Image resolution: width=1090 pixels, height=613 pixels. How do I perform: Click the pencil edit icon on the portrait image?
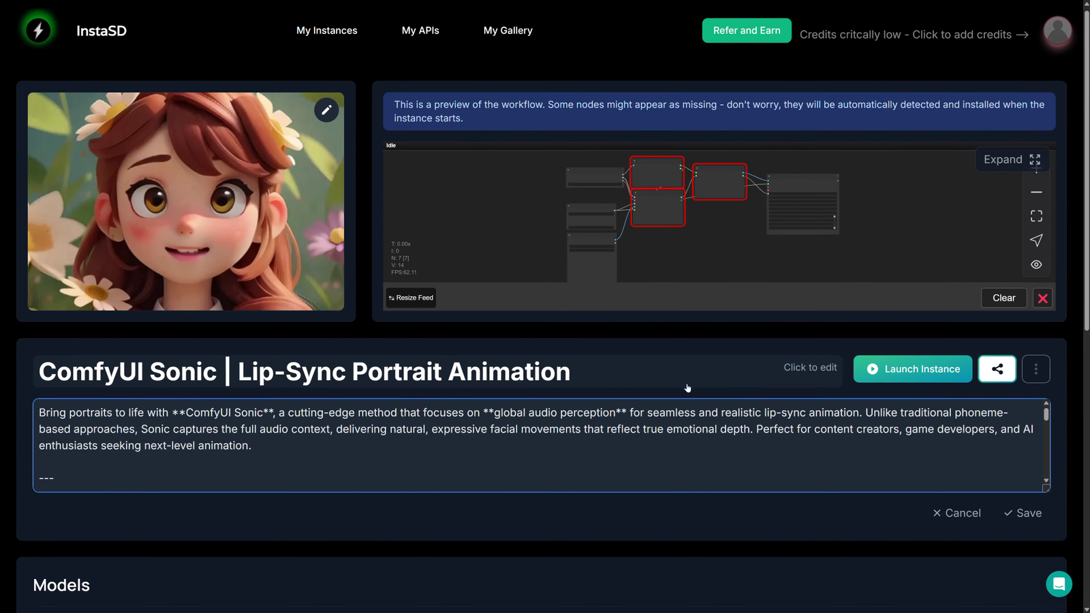pyautogui.click(x=326, y=110)
